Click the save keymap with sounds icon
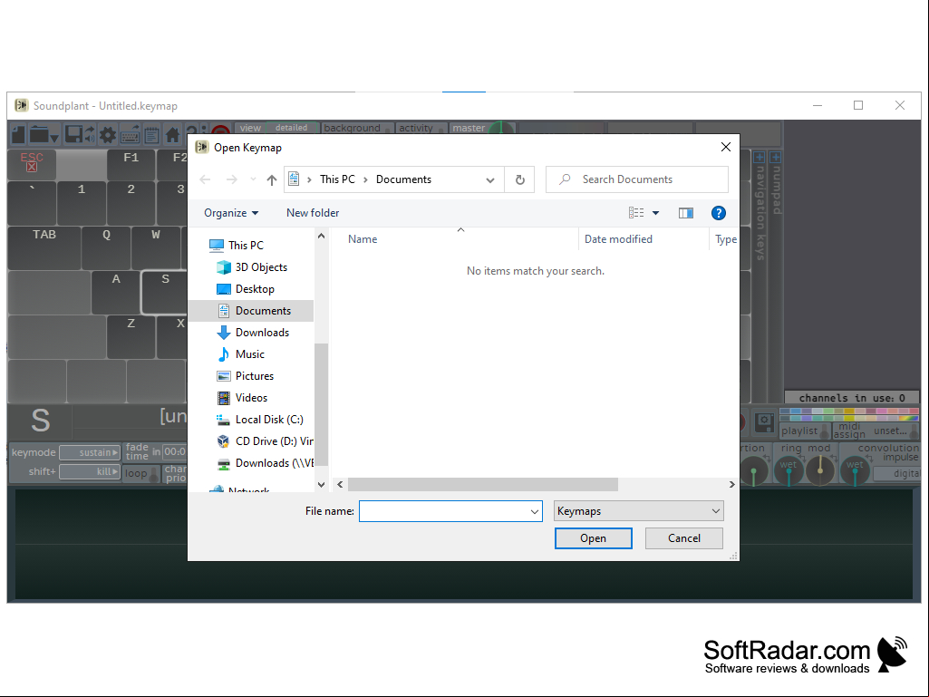This screenshot has height=697, width=929. tap(80, 134)
